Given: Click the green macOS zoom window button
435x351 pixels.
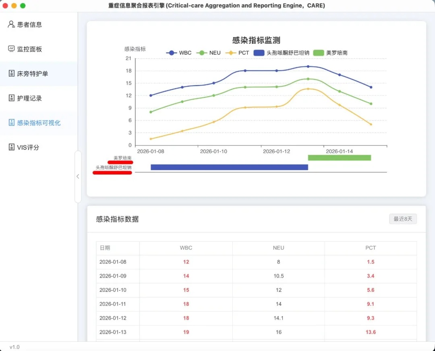Looking at the screenshot, I should pyautogui.click(x=23, y=6).
